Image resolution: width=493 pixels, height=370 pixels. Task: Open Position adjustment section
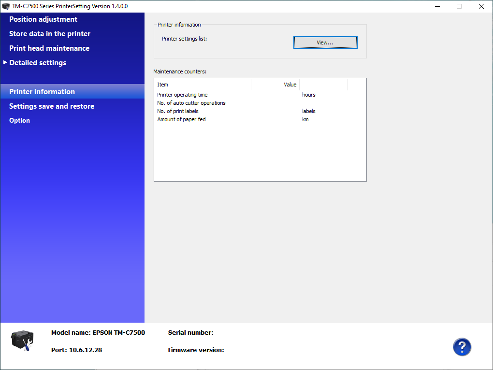tap(43, 19)
